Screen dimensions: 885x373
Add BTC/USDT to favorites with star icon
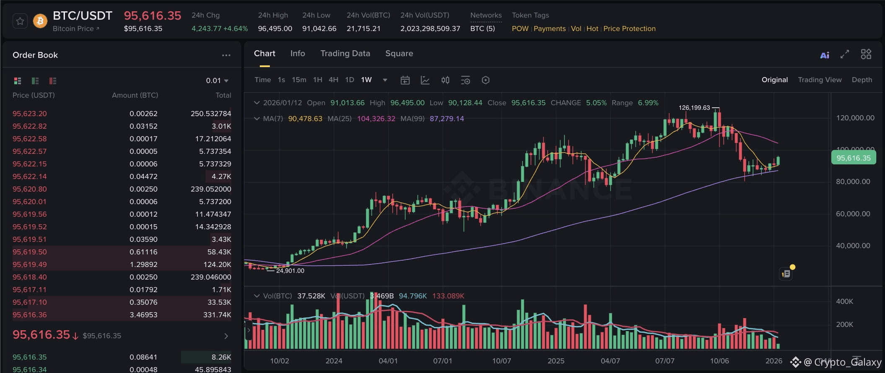(x=20, y=21)
